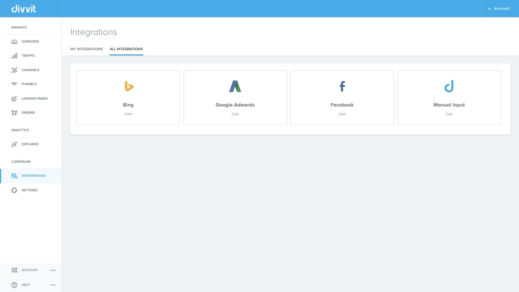Navigate to the Traffic section
The height and width of the screenshot is (292, 519).
point(28,56)
